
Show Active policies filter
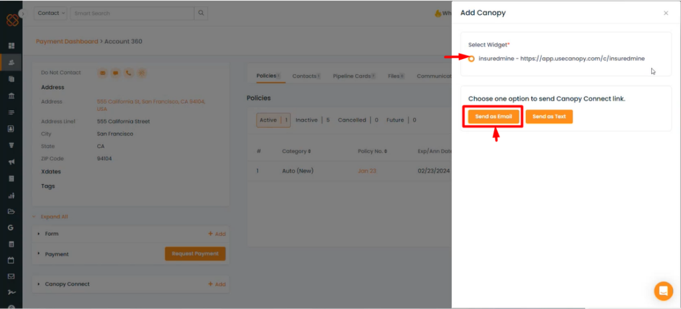pos(273,120)
